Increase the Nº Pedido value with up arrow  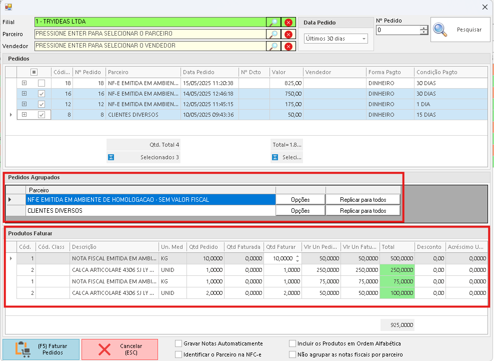pyautogui.click(x=424, y=28)
